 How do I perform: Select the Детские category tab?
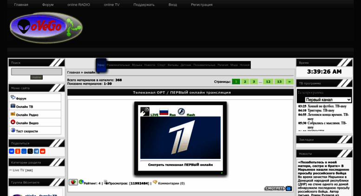point(186,65)
